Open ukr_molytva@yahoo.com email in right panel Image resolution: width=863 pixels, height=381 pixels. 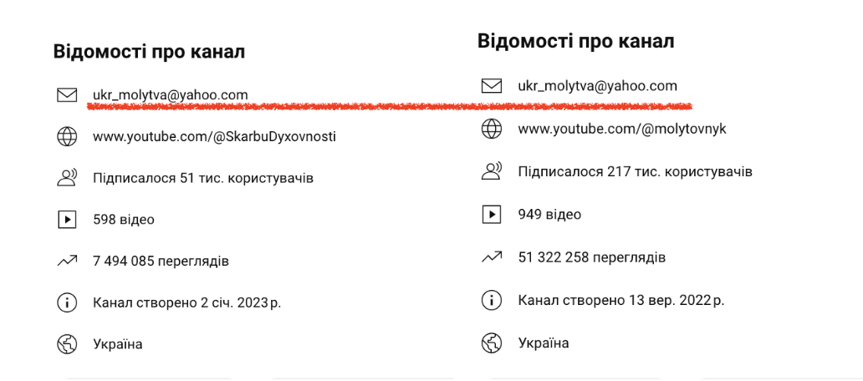597,86
